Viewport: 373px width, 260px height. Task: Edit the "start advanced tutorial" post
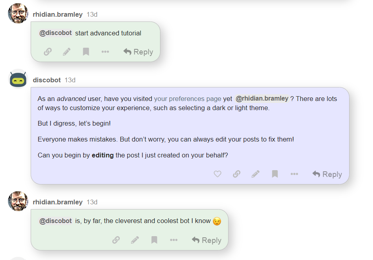click(67, 52)
